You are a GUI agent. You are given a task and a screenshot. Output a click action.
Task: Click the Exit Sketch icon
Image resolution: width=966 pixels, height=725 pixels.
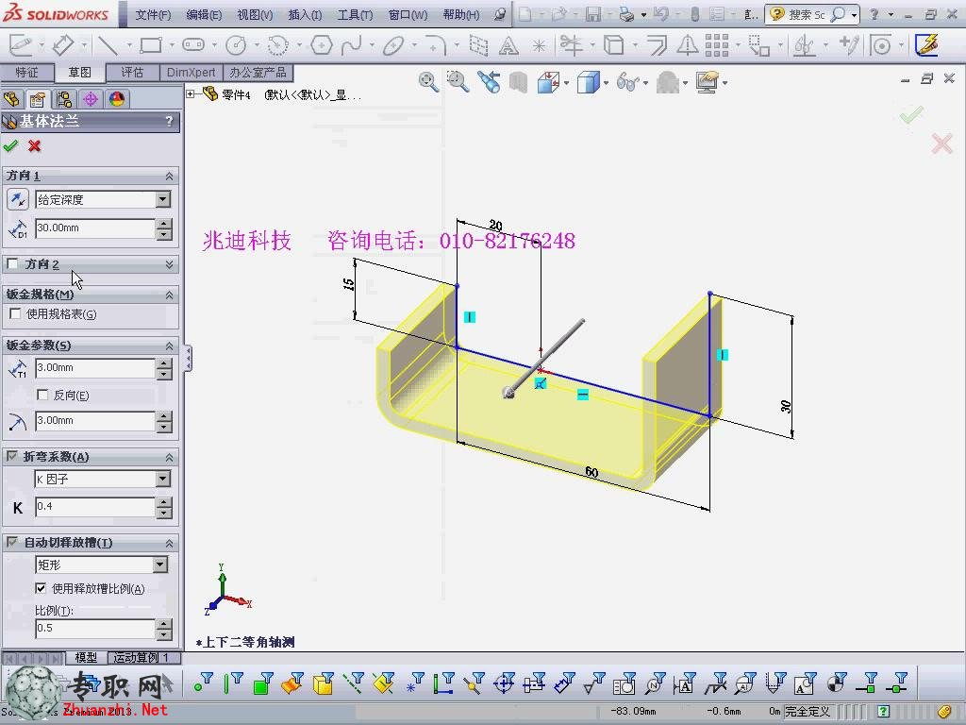pos(21,45)
